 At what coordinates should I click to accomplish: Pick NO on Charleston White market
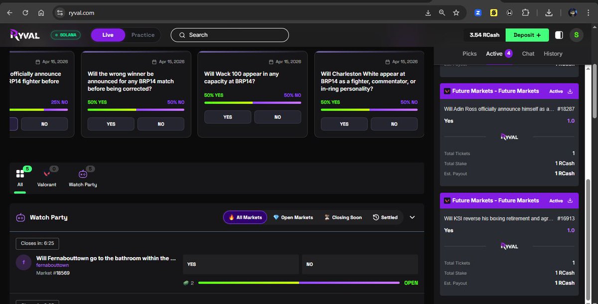coord(394,124)
